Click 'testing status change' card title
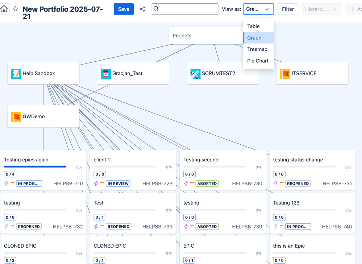362x264 pixels. [298, 160]
